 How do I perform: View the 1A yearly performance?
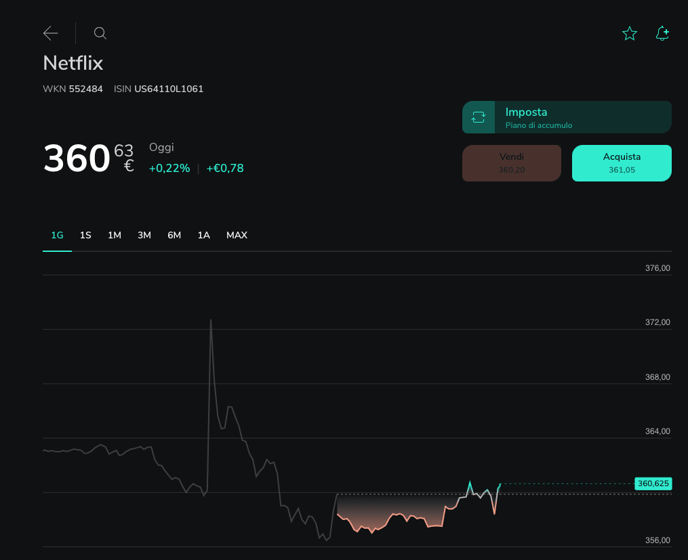click(204, 235)
